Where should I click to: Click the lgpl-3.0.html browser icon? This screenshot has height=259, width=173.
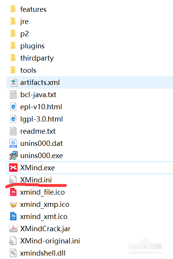(13, 119)
